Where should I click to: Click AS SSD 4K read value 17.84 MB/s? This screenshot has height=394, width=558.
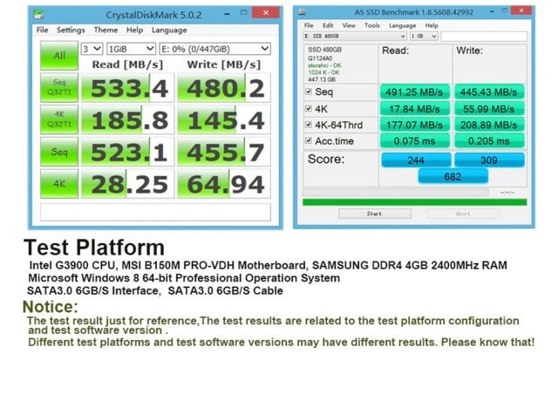point(415,109)
